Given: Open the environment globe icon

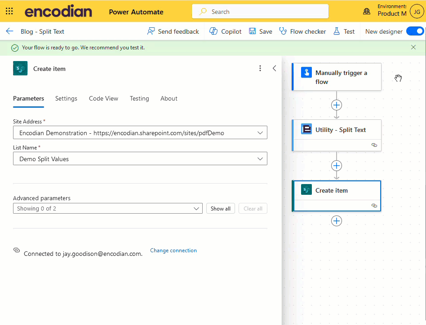Looking at the screenshot, I should [x=367, y=11].
